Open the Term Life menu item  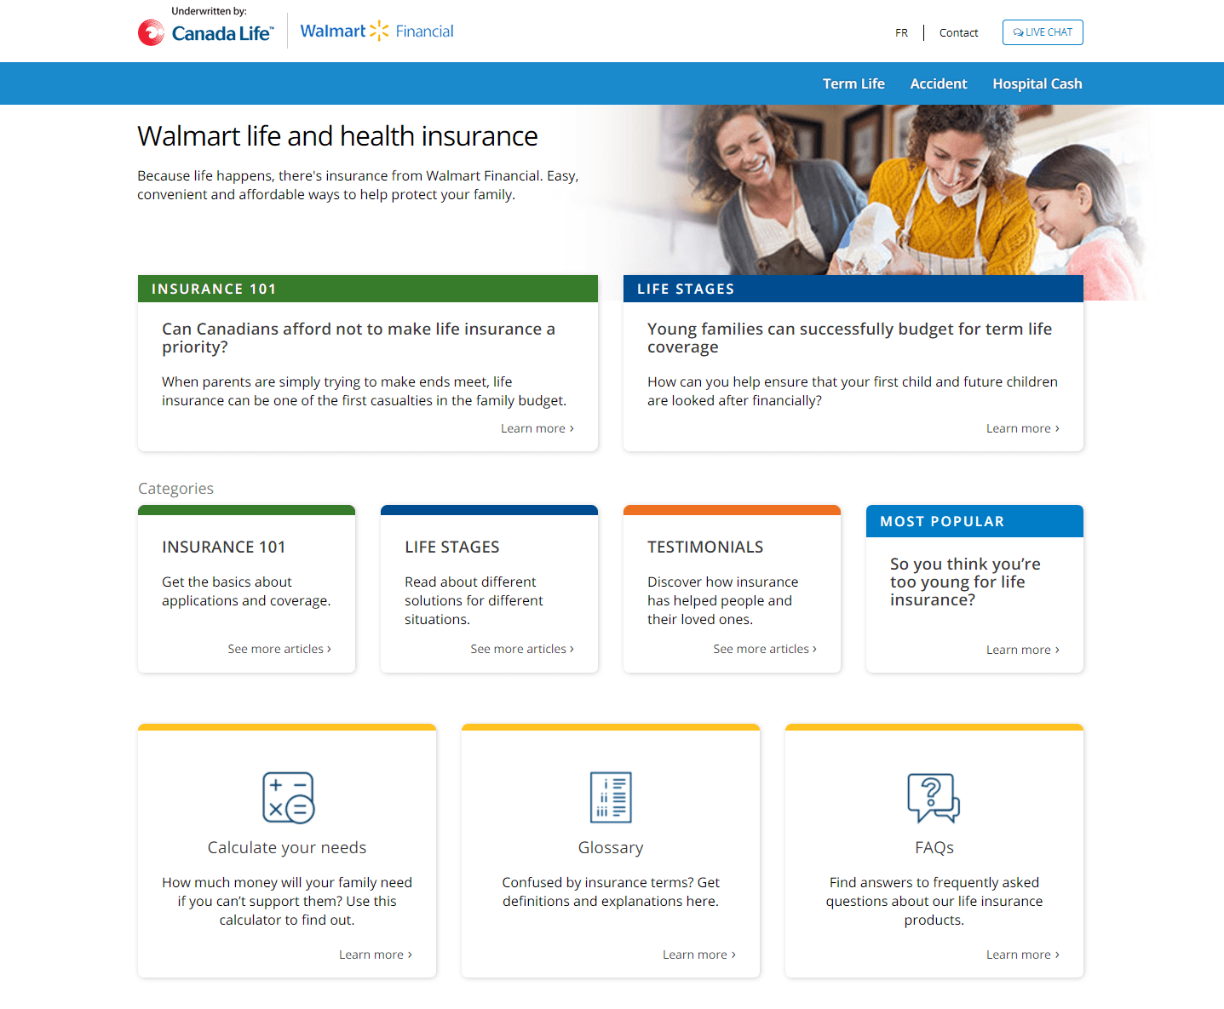pos(853,83)
